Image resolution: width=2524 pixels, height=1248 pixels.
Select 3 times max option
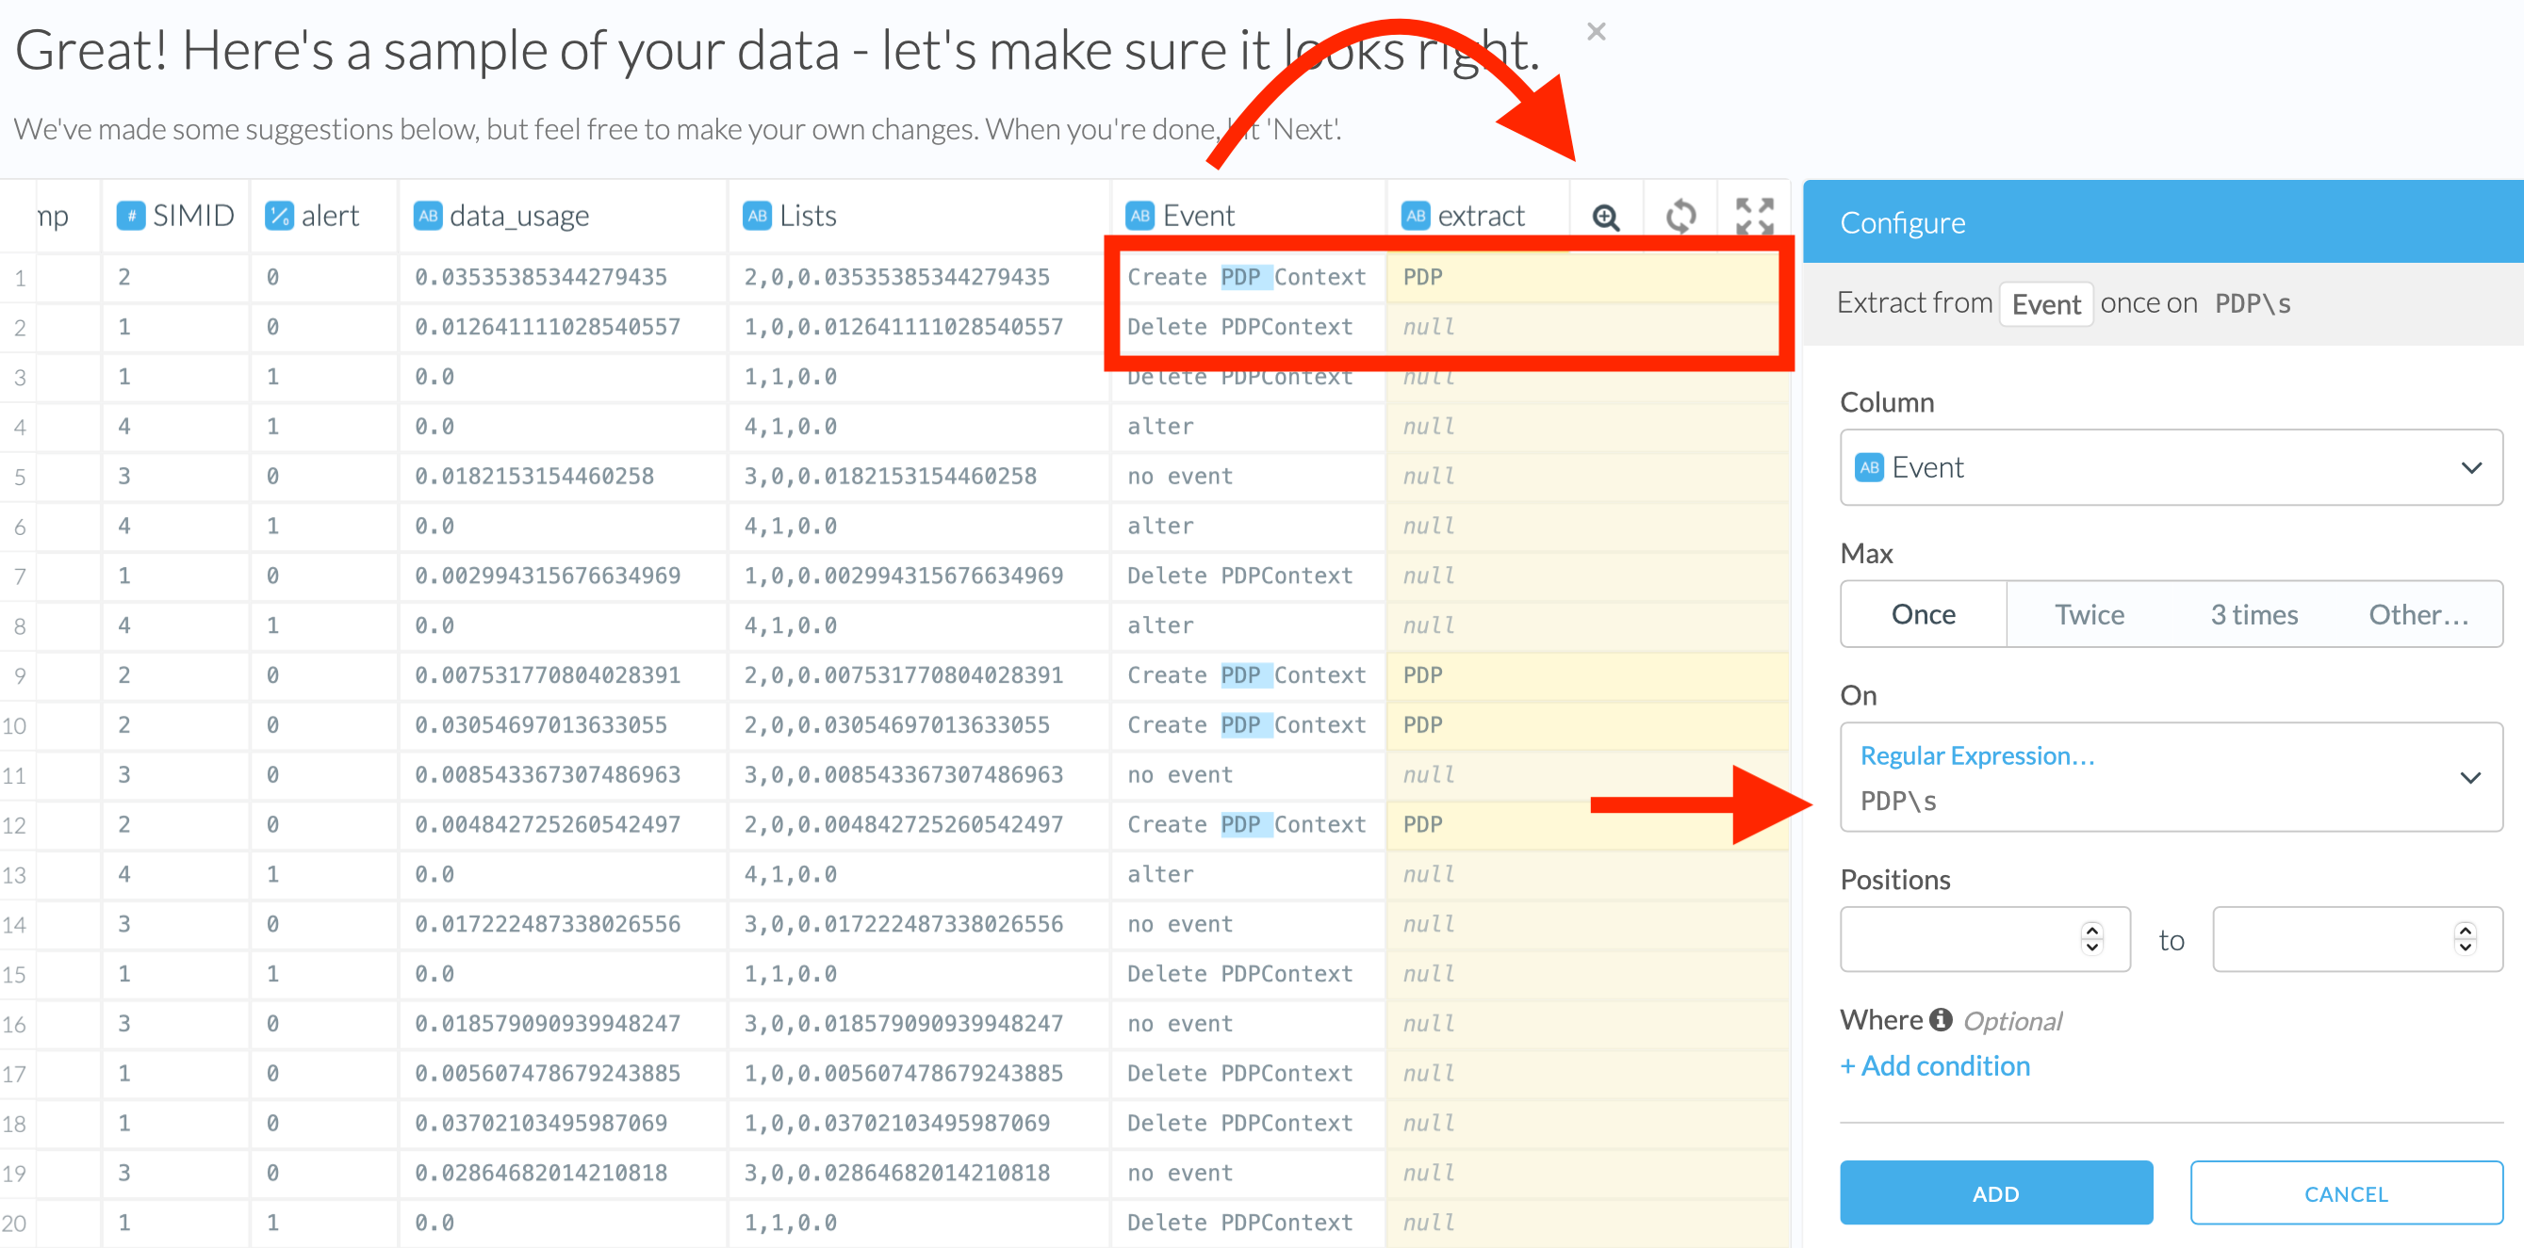click(2254, 614)
